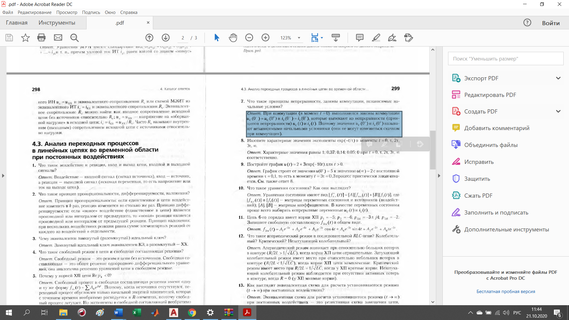Open Google Chrome from the taskbar
Image resolution: width=569 pixels, height=320 pixels.
(x=192, y=313)
